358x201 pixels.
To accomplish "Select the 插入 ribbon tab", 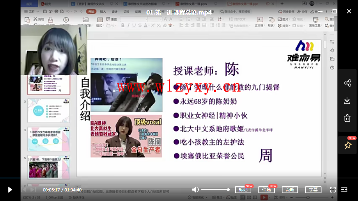I will 103,12.
